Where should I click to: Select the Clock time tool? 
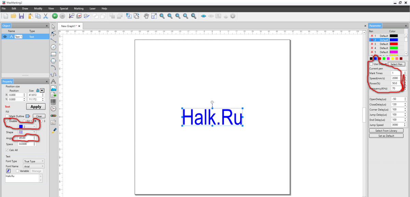[53, 108]
